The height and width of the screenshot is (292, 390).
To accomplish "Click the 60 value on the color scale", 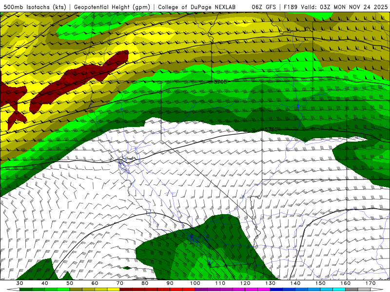I will click(95, 283).
